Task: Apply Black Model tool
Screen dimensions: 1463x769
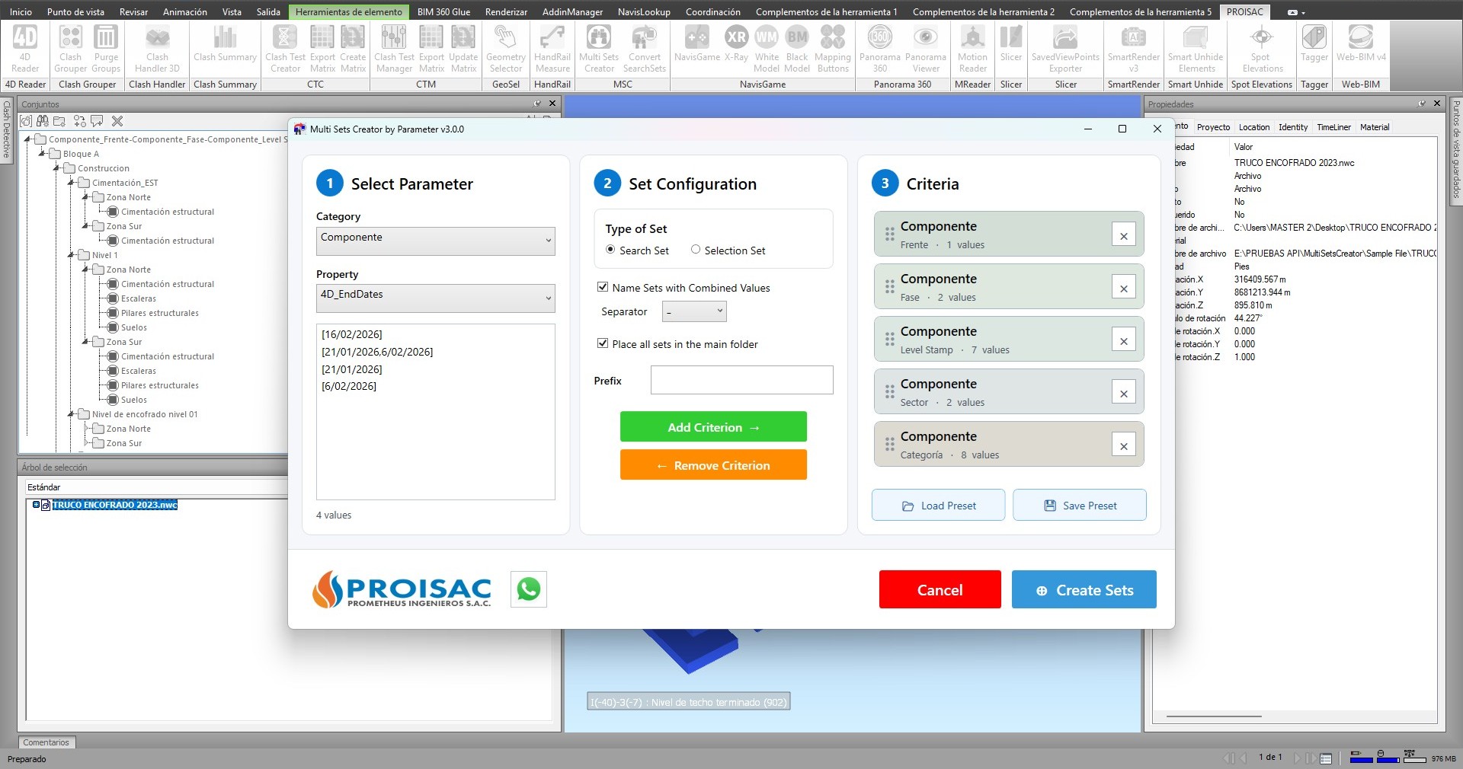Action: (797, 49)
